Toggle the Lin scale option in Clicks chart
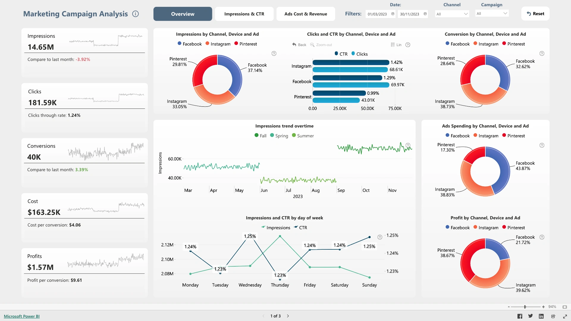Screen dimensions: 571x321 [396, 45]
